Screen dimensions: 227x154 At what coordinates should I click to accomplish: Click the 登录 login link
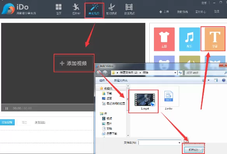(217, 12)
